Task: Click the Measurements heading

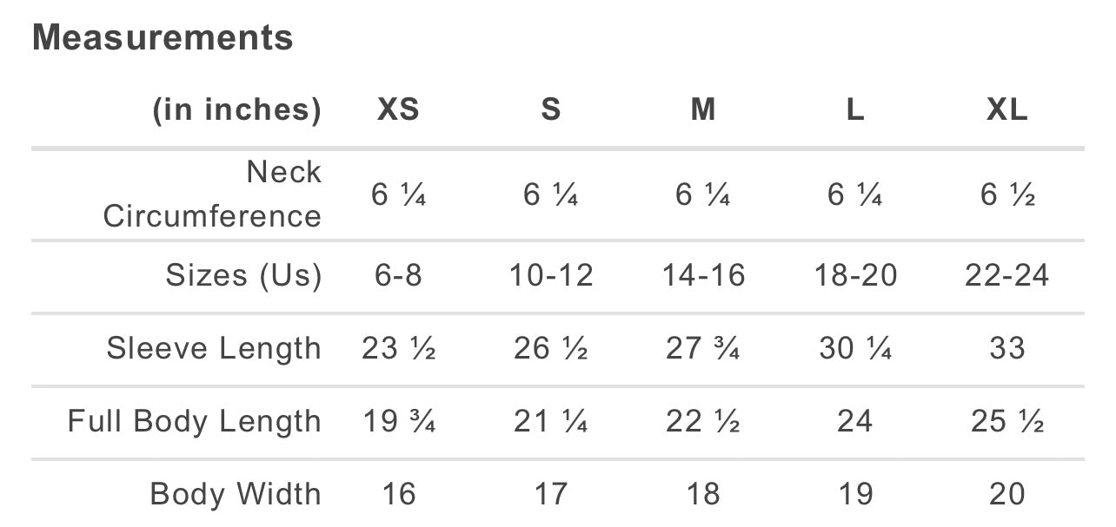Action: 163,37
